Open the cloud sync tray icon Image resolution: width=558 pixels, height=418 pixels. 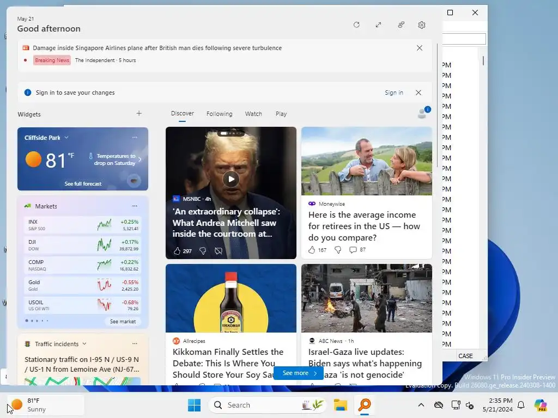[x=439, y=405]
